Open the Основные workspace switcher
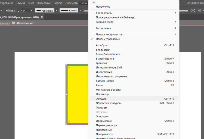Screen dimensions: 204x139 click(195, 3)
